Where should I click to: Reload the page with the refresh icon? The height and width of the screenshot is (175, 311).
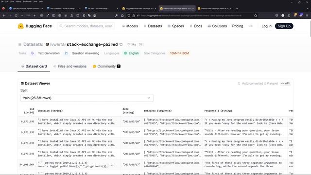point(16,16)
